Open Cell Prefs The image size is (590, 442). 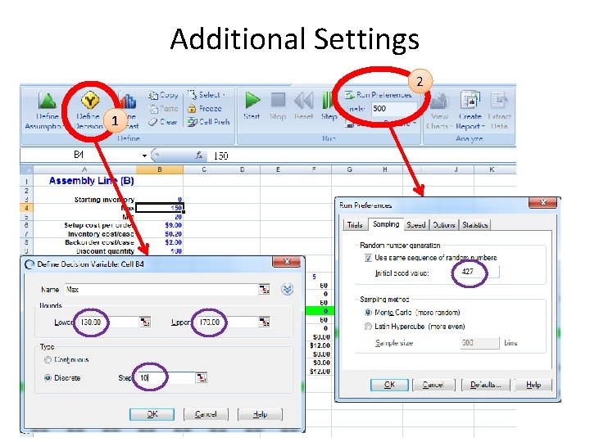tap(209, 122)
